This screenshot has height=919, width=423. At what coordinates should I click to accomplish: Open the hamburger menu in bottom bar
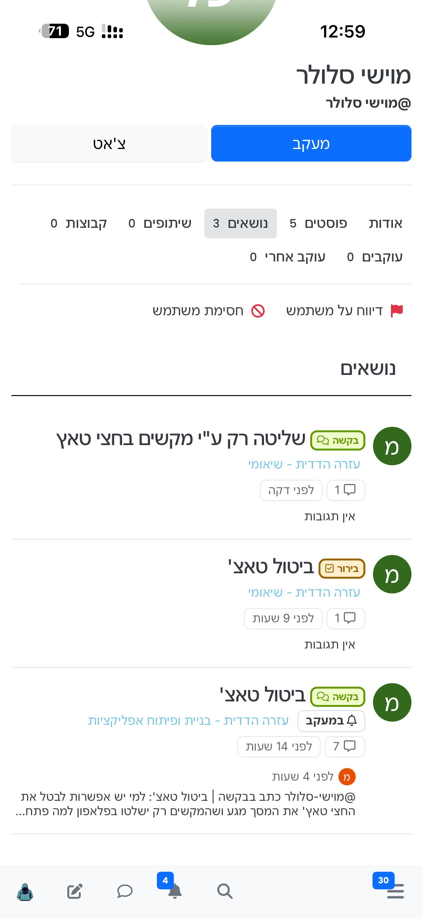(395, 891)
